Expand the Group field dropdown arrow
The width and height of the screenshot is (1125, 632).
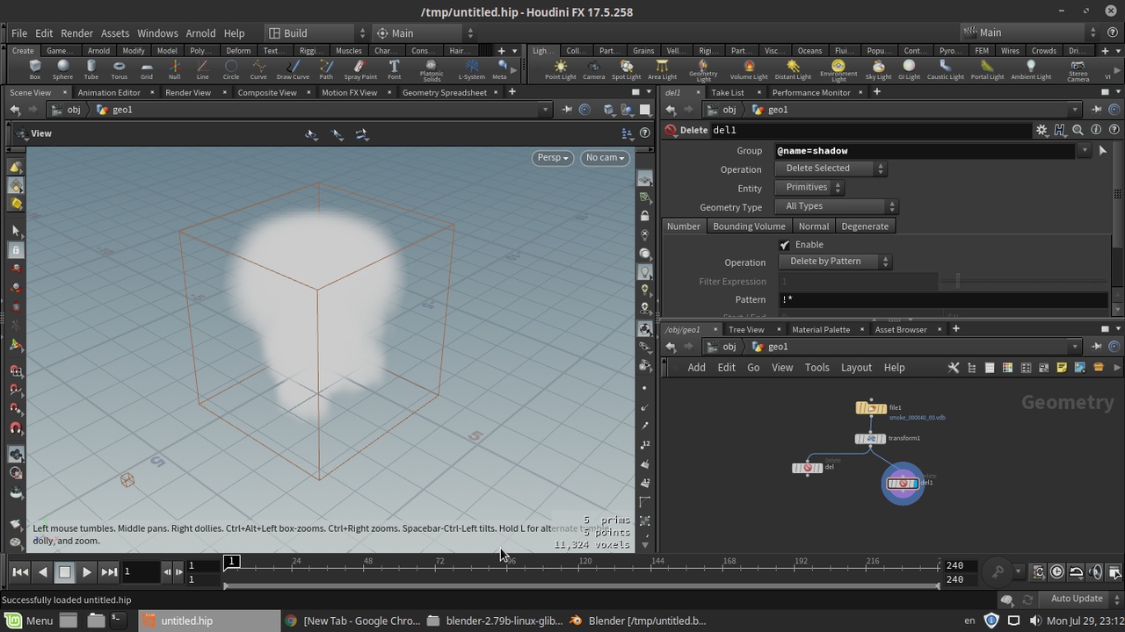click(x=1085, y=151)
